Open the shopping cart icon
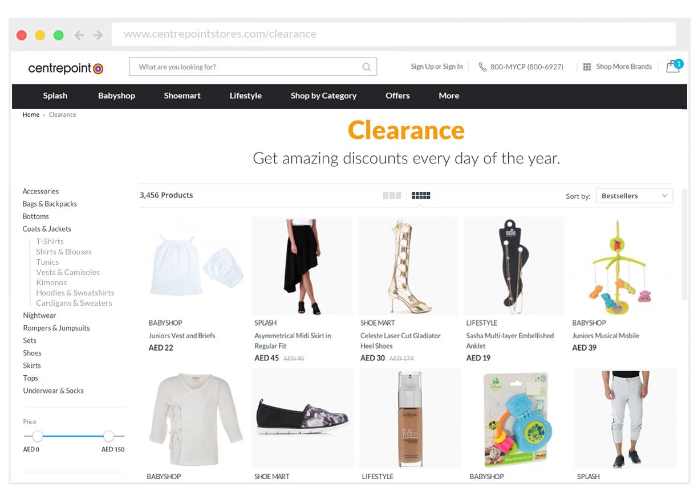Viewport: 698px width, 501px height. [x=673, y=66]
